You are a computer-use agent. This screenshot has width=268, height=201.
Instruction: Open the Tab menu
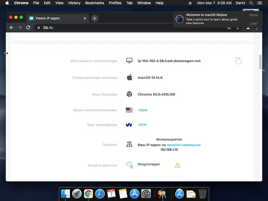coord(129,3)
